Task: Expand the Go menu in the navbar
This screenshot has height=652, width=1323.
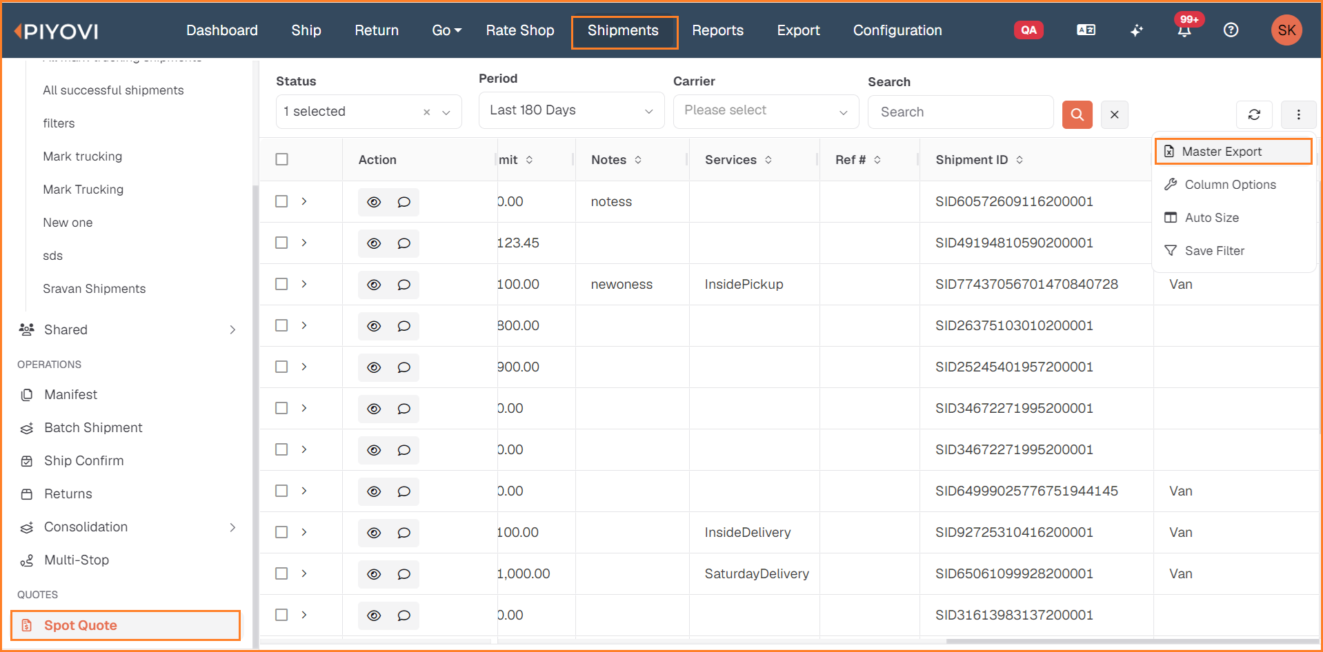Action: 446,30
